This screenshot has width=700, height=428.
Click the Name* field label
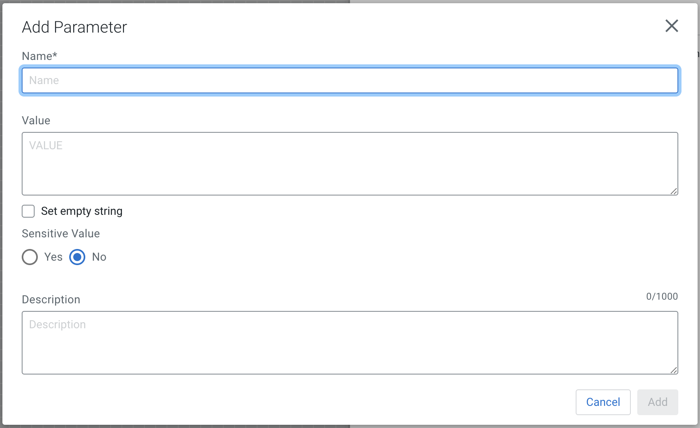(x=39, y=56)
